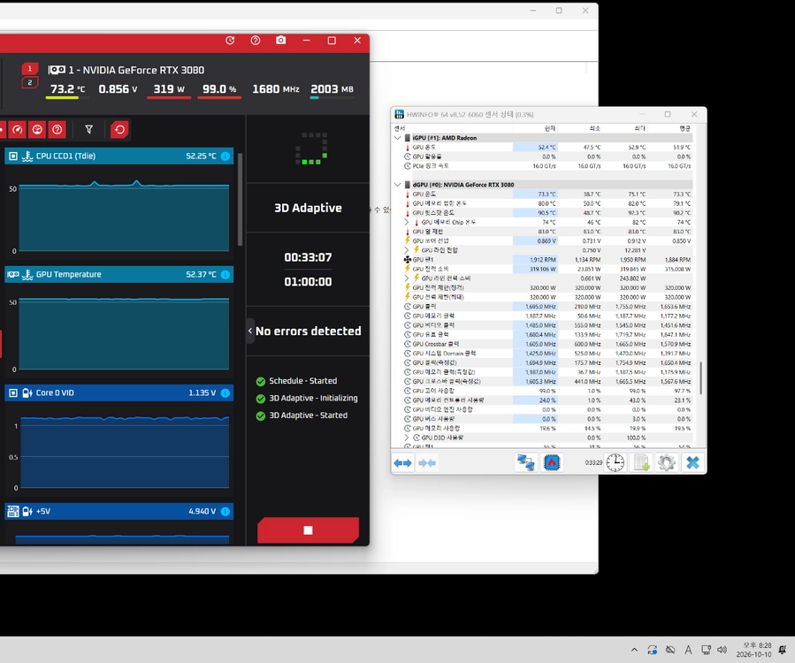Take a screenshot with the camera icon
This screenshot has height=663, width=795.
pos(281,40)
